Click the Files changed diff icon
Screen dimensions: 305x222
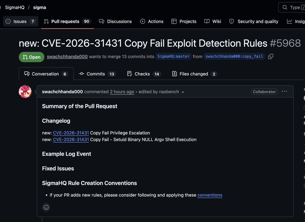point(174,74)
